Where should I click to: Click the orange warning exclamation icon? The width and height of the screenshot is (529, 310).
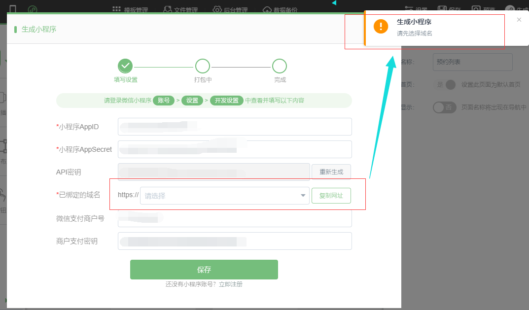(381, 27)
